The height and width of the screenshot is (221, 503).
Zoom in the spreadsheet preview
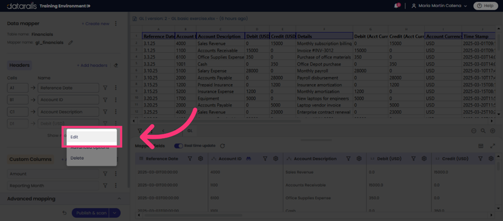492,131
